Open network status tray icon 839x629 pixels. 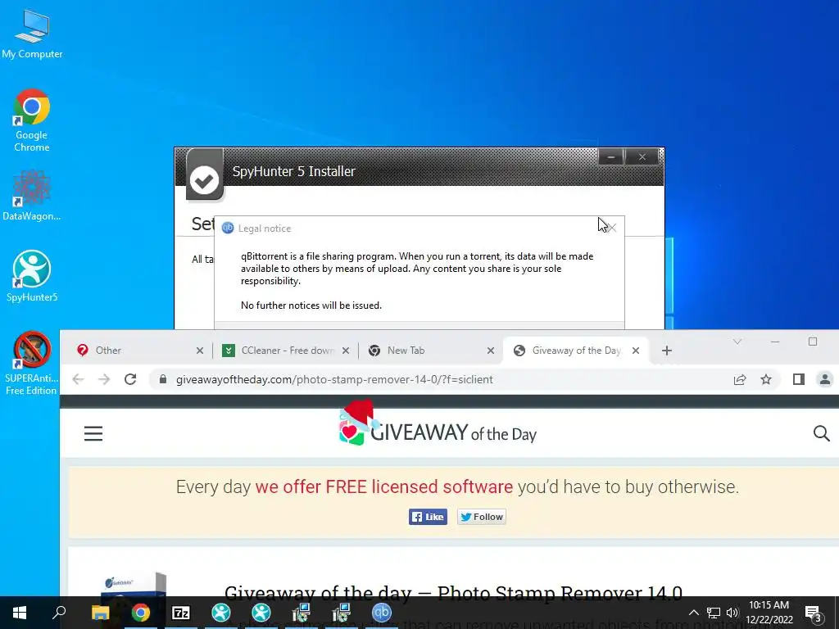[x=714, y=613]
